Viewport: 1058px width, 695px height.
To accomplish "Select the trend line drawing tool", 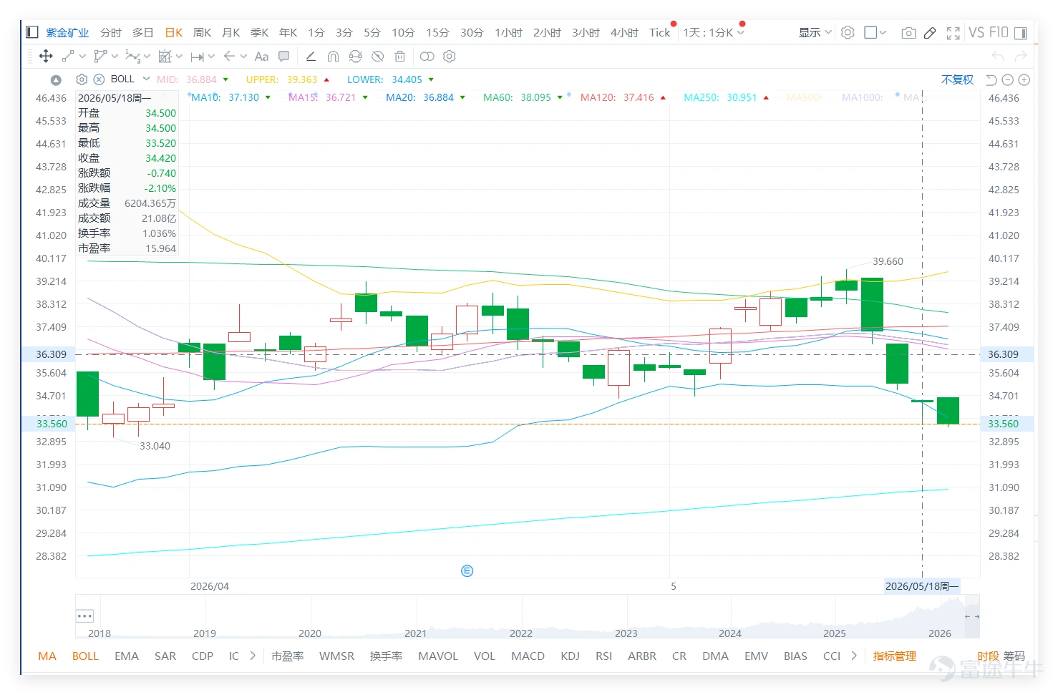I will tap(69, 56).
